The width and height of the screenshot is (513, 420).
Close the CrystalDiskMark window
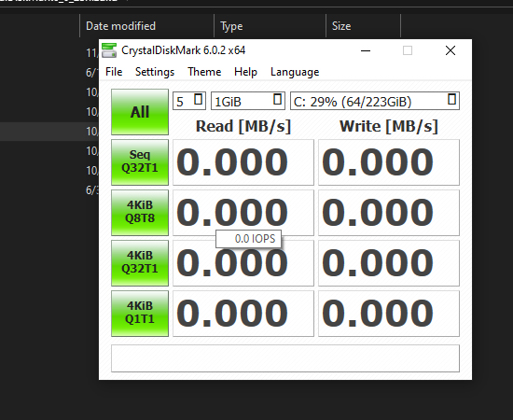pos(451,50)
